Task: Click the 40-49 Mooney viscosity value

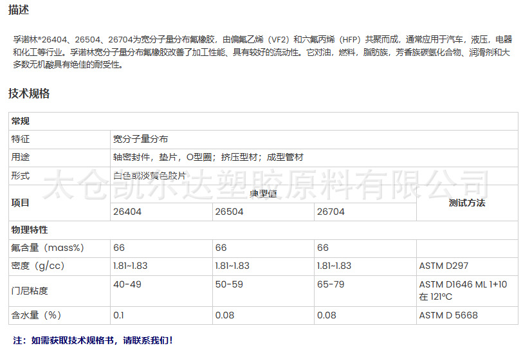Action: click(x=127, y=284)
